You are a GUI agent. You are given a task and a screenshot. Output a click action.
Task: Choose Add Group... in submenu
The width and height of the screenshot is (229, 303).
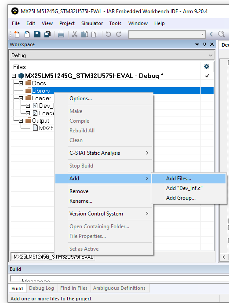pos(189,198)
